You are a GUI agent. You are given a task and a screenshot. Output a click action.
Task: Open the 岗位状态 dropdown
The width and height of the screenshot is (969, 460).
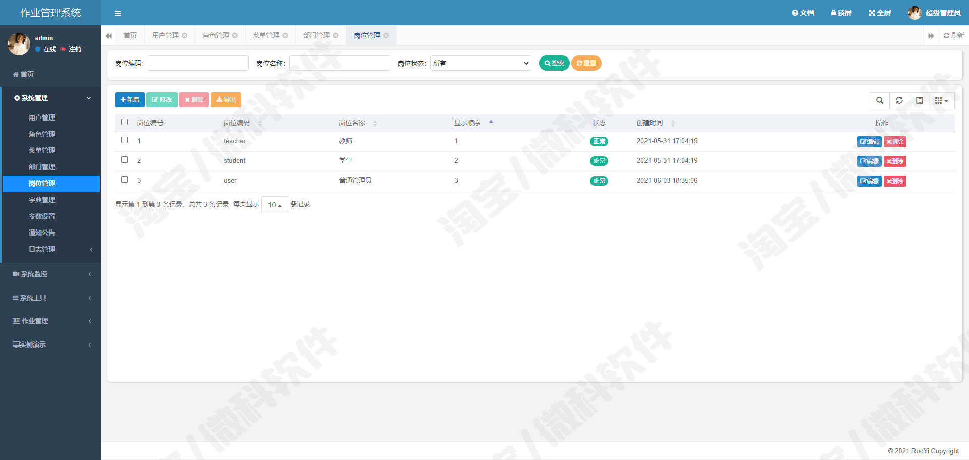(481, 63)
